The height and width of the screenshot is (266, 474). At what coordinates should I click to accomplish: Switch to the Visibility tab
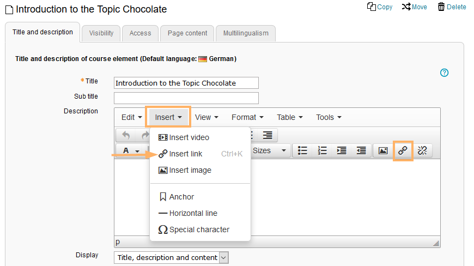(101, 33)
